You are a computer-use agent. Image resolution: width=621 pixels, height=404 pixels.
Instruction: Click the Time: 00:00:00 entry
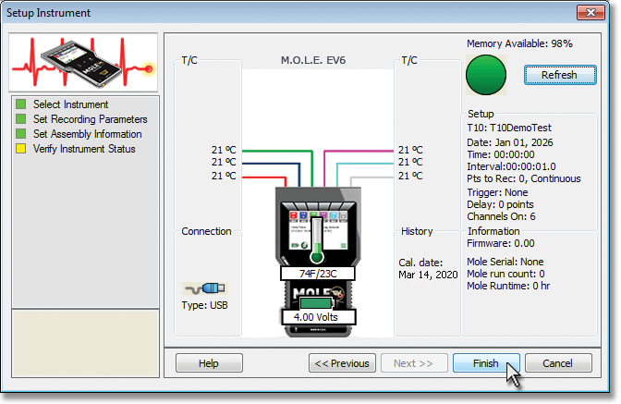click(501, 154)
